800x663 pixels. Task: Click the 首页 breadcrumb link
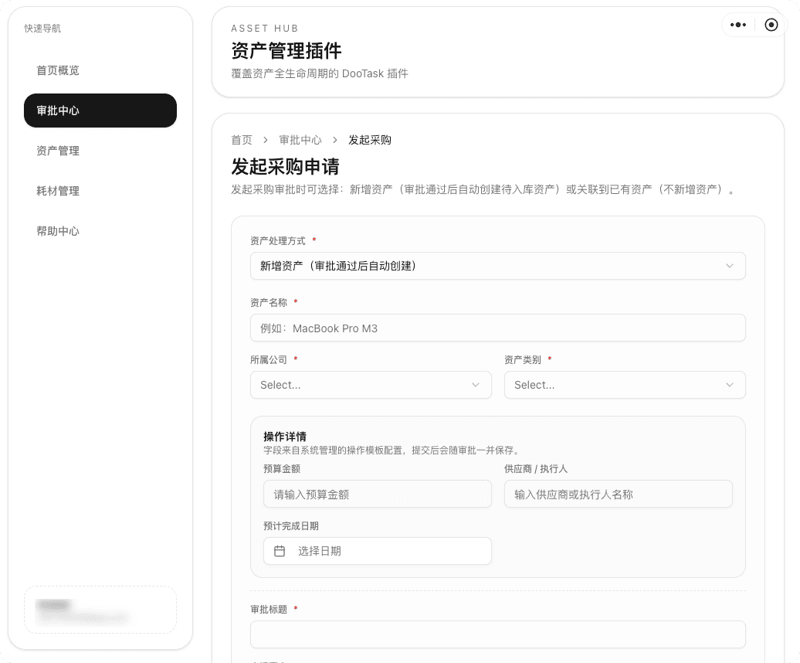coord(242,140)
